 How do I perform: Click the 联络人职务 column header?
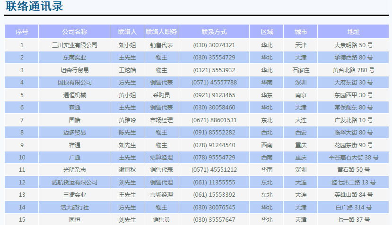pyautogui.click(x=161, y=32)
